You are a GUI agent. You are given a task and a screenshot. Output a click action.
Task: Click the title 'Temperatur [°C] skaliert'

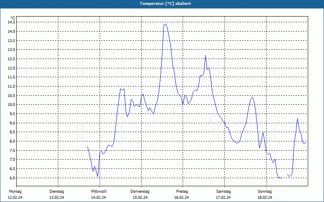(x=165, y=4)
